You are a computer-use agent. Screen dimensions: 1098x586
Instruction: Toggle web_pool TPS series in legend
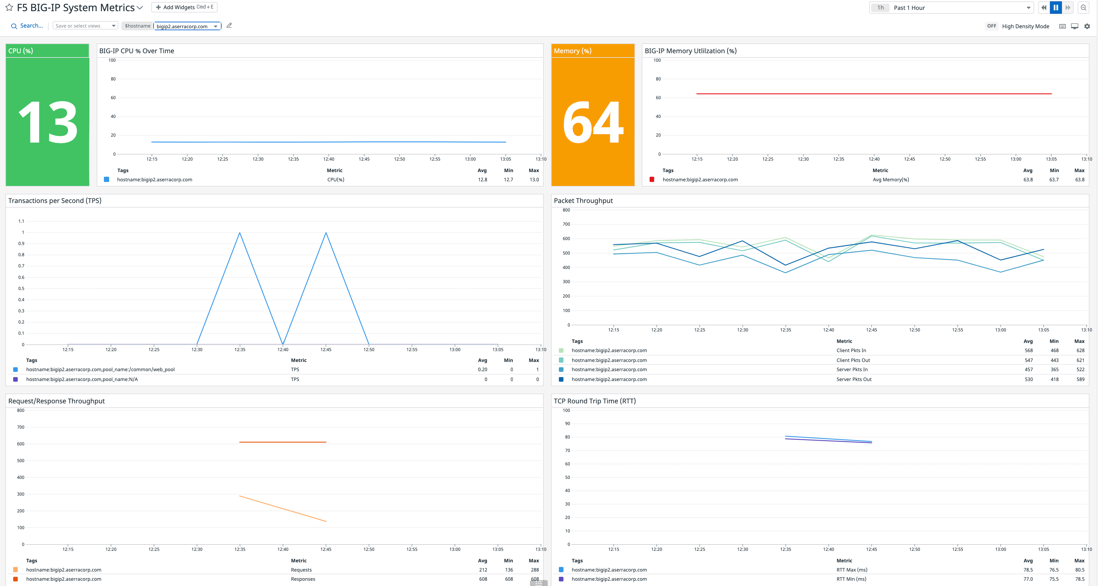coord(100,370)
